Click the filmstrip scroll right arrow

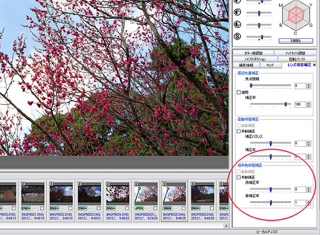pos(226,225)
